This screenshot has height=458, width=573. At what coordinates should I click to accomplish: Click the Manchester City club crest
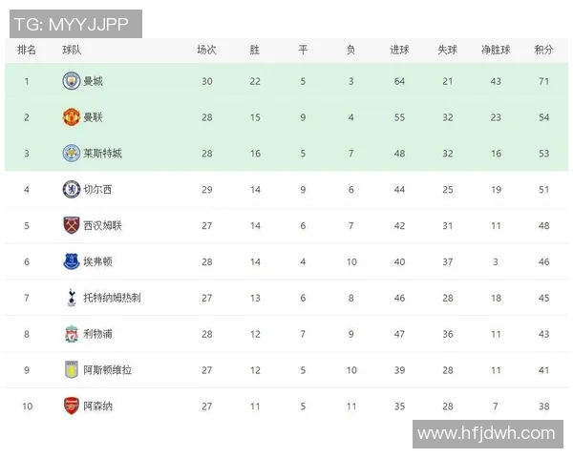coord(71,81)
